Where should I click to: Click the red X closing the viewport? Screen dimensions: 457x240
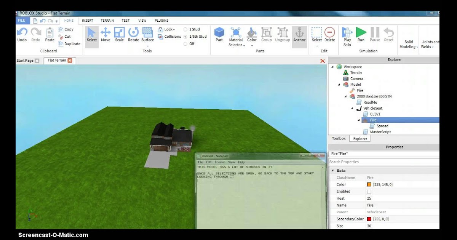tap(323, 61)
